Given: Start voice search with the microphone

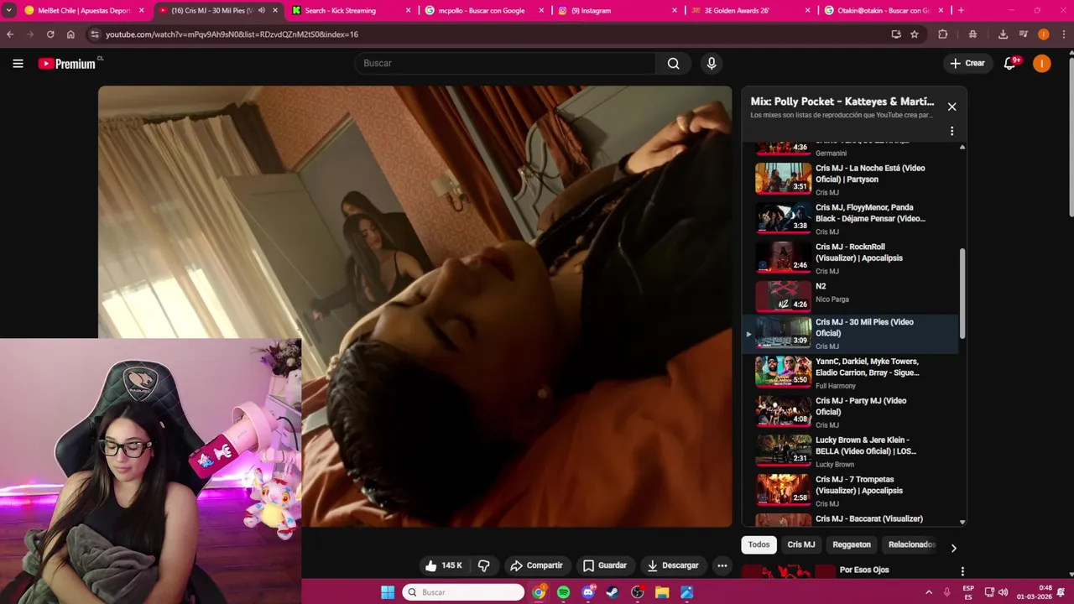Looking at the screenshot, I should (712, 63).
